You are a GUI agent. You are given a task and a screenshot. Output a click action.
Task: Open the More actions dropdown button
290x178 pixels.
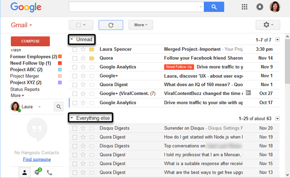(141, 25)
